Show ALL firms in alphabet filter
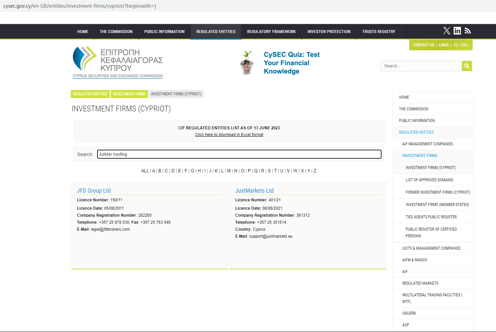This screenshot has height=332, width=496. tap(145, 171)
